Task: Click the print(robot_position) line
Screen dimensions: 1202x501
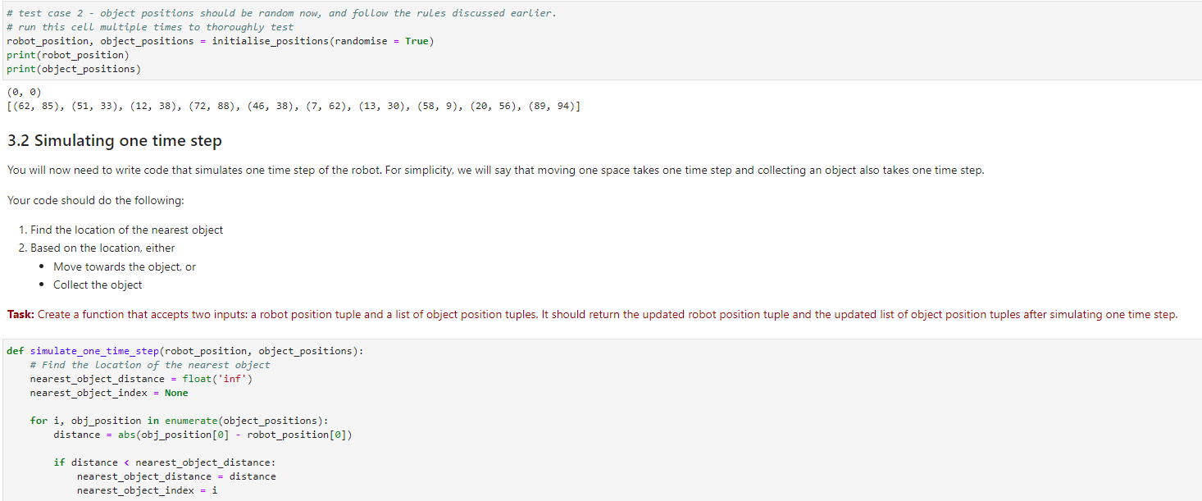Action: (66, 54)
